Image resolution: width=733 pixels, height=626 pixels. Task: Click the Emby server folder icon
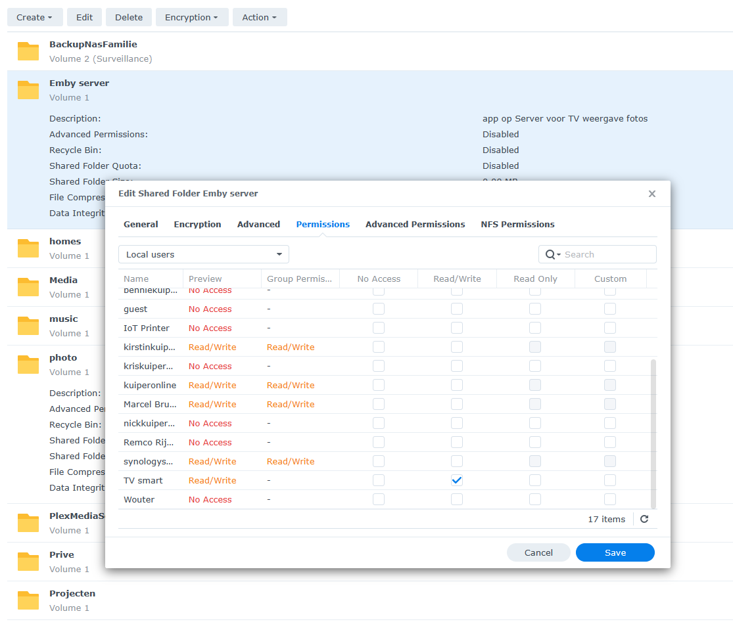point(28,90)
